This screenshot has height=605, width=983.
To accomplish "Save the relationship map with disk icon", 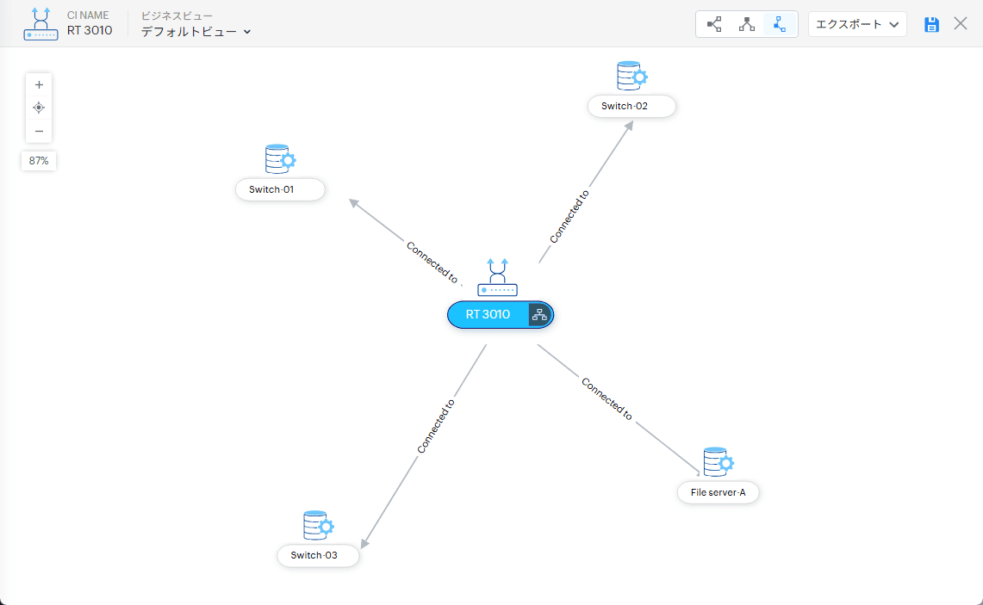I will [x=931, y=24].
